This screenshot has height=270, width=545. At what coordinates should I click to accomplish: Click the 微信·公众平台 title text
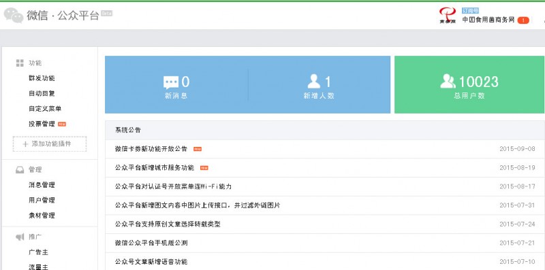tap(63, 16)
